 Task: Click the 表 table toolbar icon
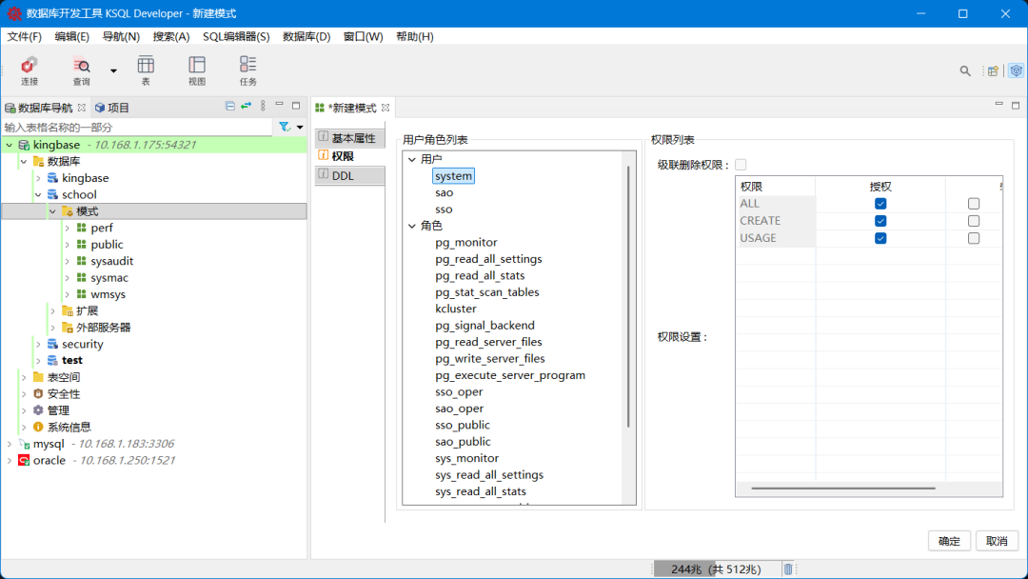click(146, 70)
